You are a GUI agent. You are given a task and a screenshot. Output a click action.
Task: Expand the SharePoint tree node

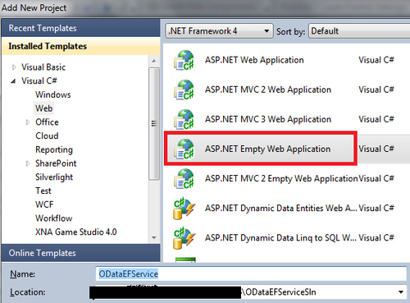(28, 163)
